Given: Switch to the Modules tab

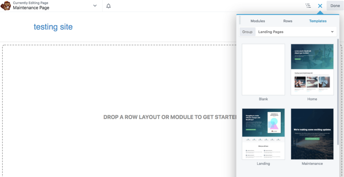Looking at the screenshot, I should pyautogui.click(x=258, y=21).
